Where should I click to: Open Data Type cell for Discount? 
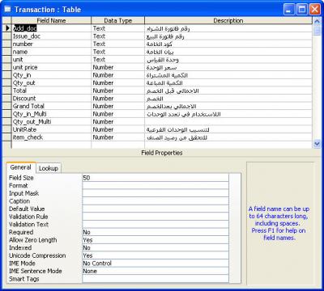point(118,99)
